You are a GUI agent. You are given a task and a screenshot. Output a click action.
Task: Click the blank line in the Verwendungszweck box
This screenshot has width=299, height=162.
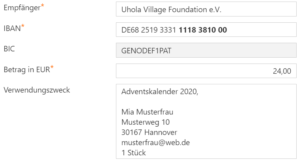(x=206, y=102)
